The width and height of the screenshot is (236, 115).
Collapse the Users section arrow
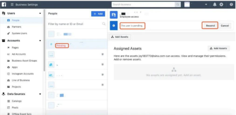[x=40, y=13]
